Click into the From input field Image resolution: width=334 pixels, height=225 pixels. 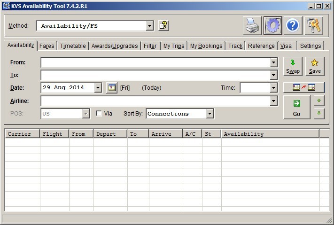(155, 62)
